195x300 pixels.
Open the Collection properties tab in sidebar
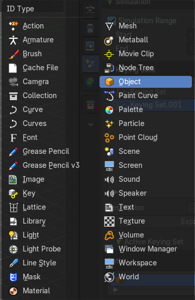[x=90, y=105]
